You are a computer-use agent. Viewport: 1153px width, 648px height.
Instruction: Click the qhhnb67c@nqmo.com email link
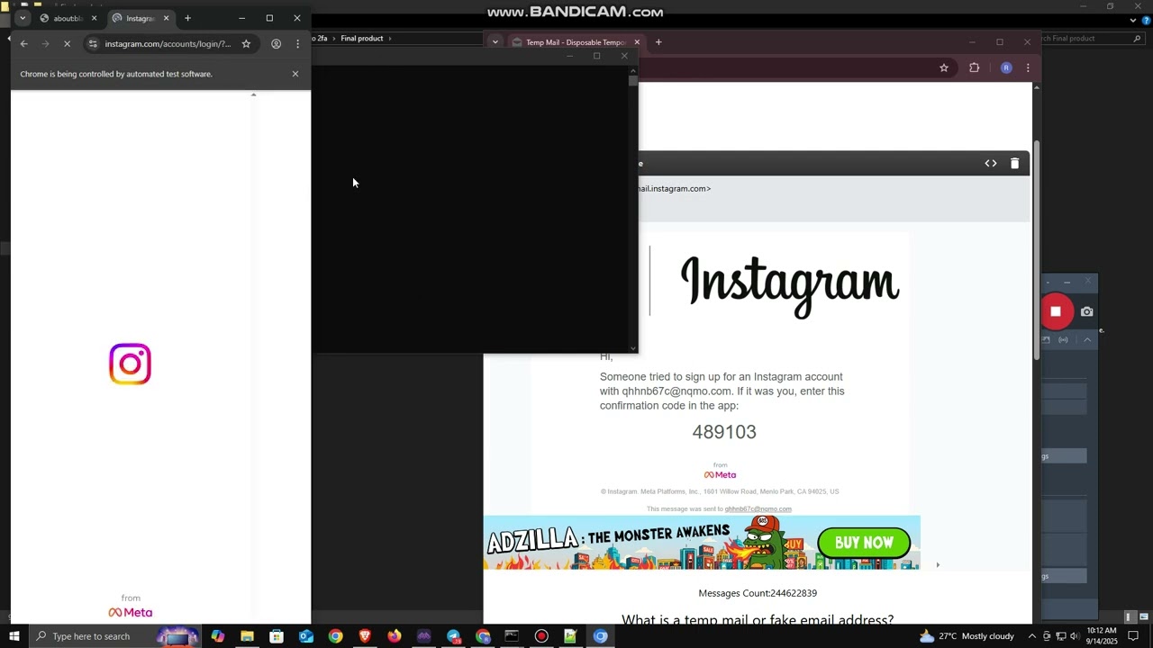pyautogui.click(x=758, y=509)
